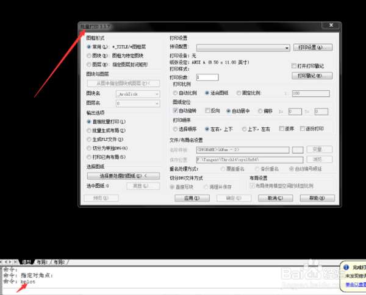Enable the 打开打印戳记 checkbox

click(x=294, y=66)
